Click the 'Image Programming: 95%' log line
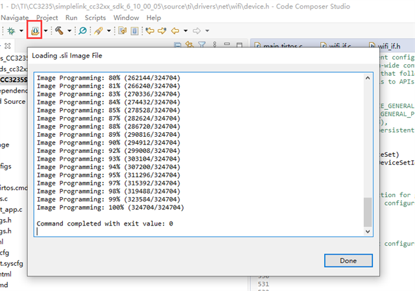Screen dimensions: 415x291 point(108,175)
